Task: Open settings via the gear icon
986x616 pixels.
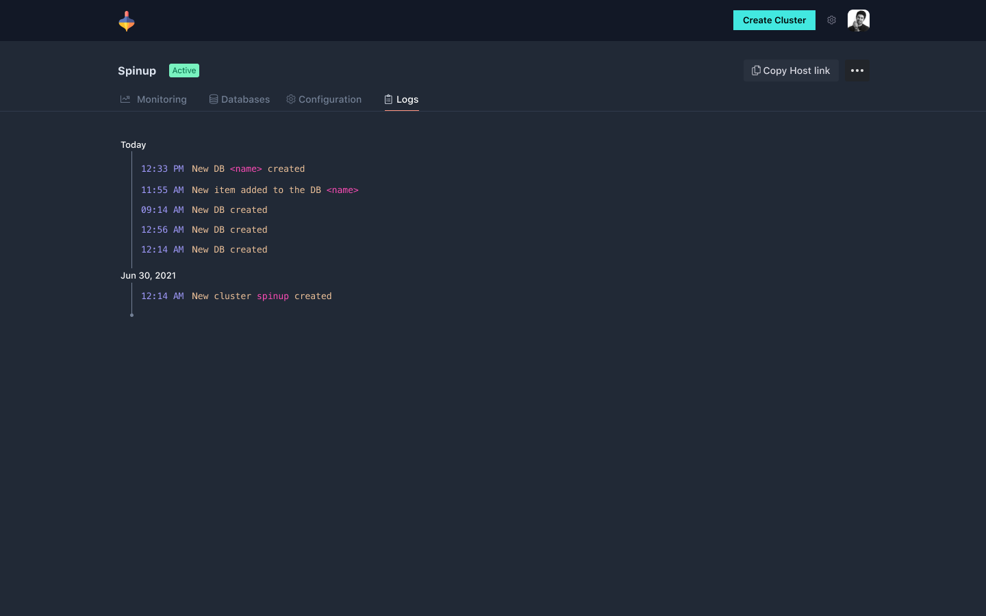Action: [x=831, y=21]
